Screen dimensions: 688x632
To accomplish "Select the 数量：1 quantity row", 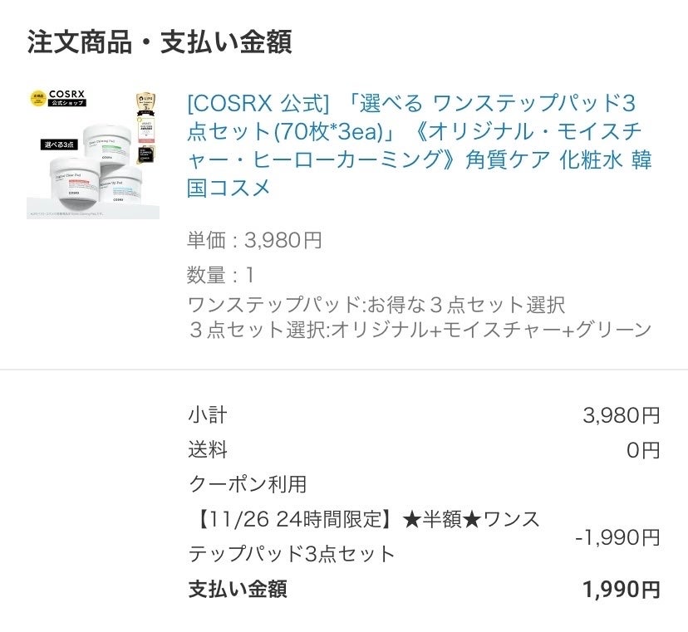I will (x=216, y=274).
